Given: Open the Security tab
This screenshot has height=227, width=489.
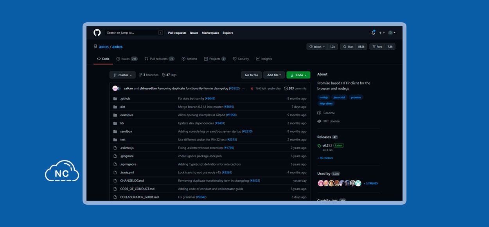Looking at the screenshot, I should tap(241, 59).
